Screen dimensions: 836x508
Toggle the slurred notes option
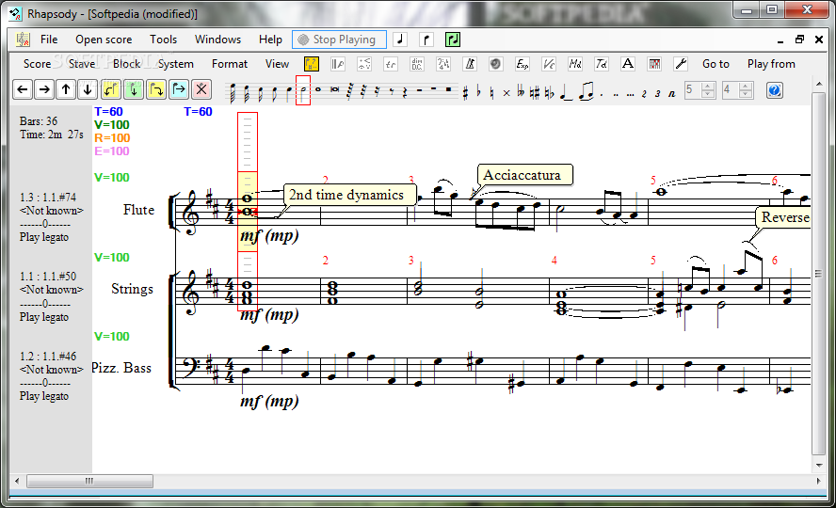586,91
